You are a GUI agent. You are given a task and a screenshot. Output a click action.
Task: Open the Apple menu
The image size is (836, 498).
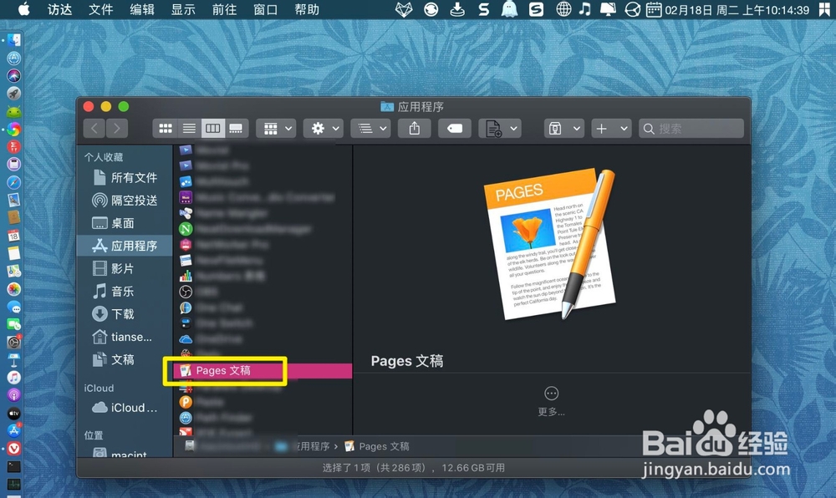pyautogui.click(x=24, y=9)
